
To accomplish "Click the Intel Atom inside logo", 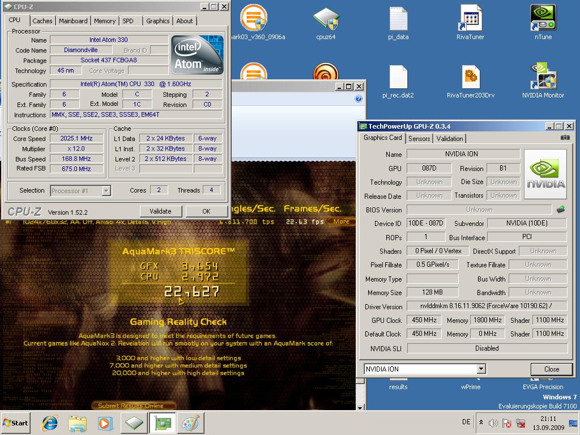I will (x=197, y=55).
